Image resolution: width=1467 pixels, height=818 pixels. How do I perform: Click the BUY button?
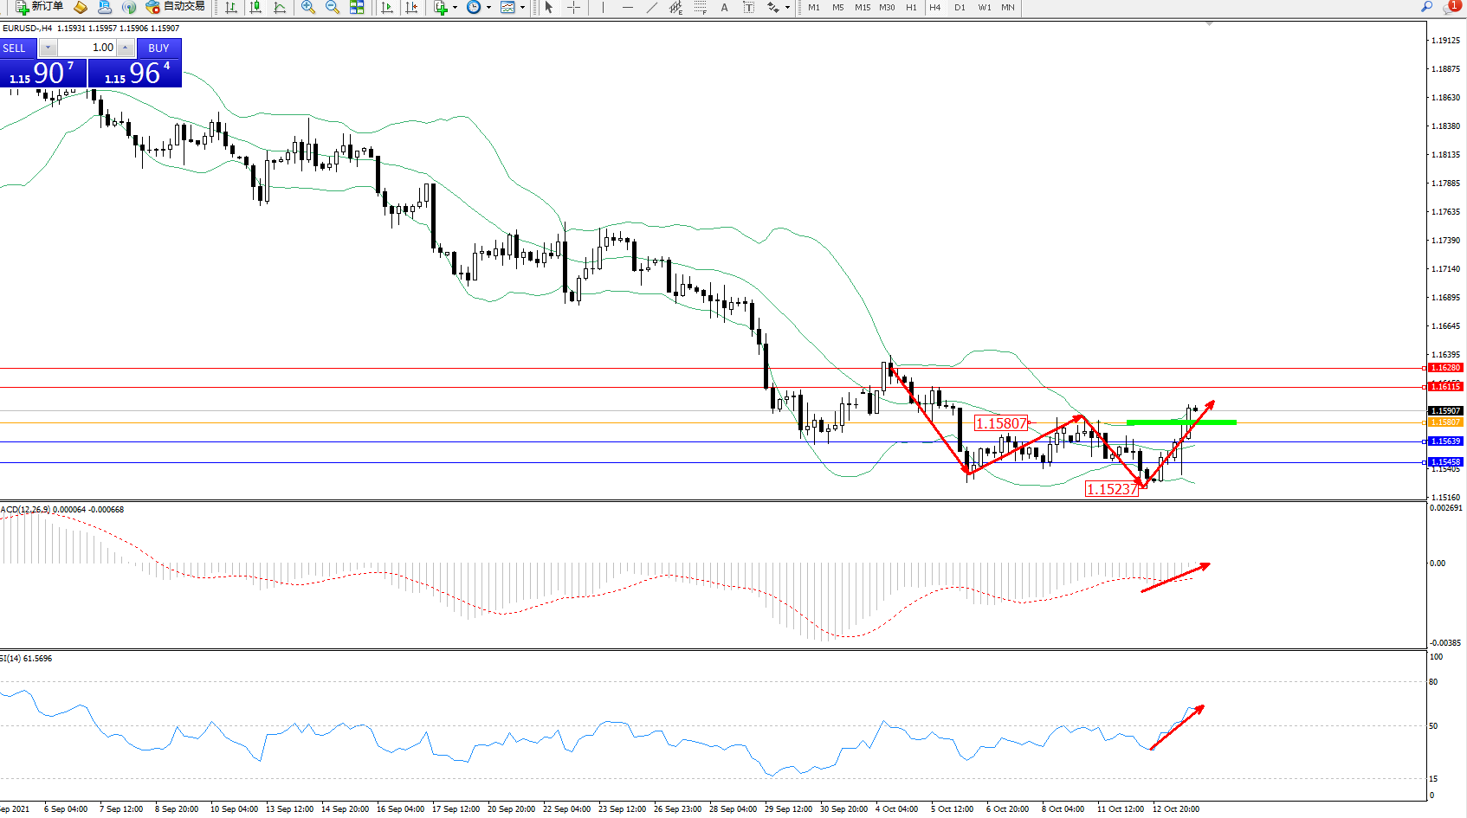pyautogui.click(x=158, y=48)
